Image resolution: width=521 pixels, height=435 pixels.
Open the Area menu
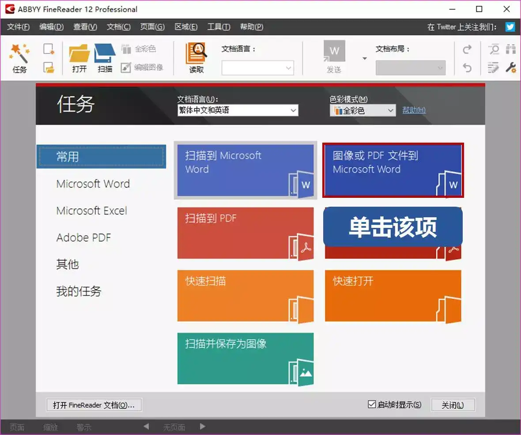point(186,26)
